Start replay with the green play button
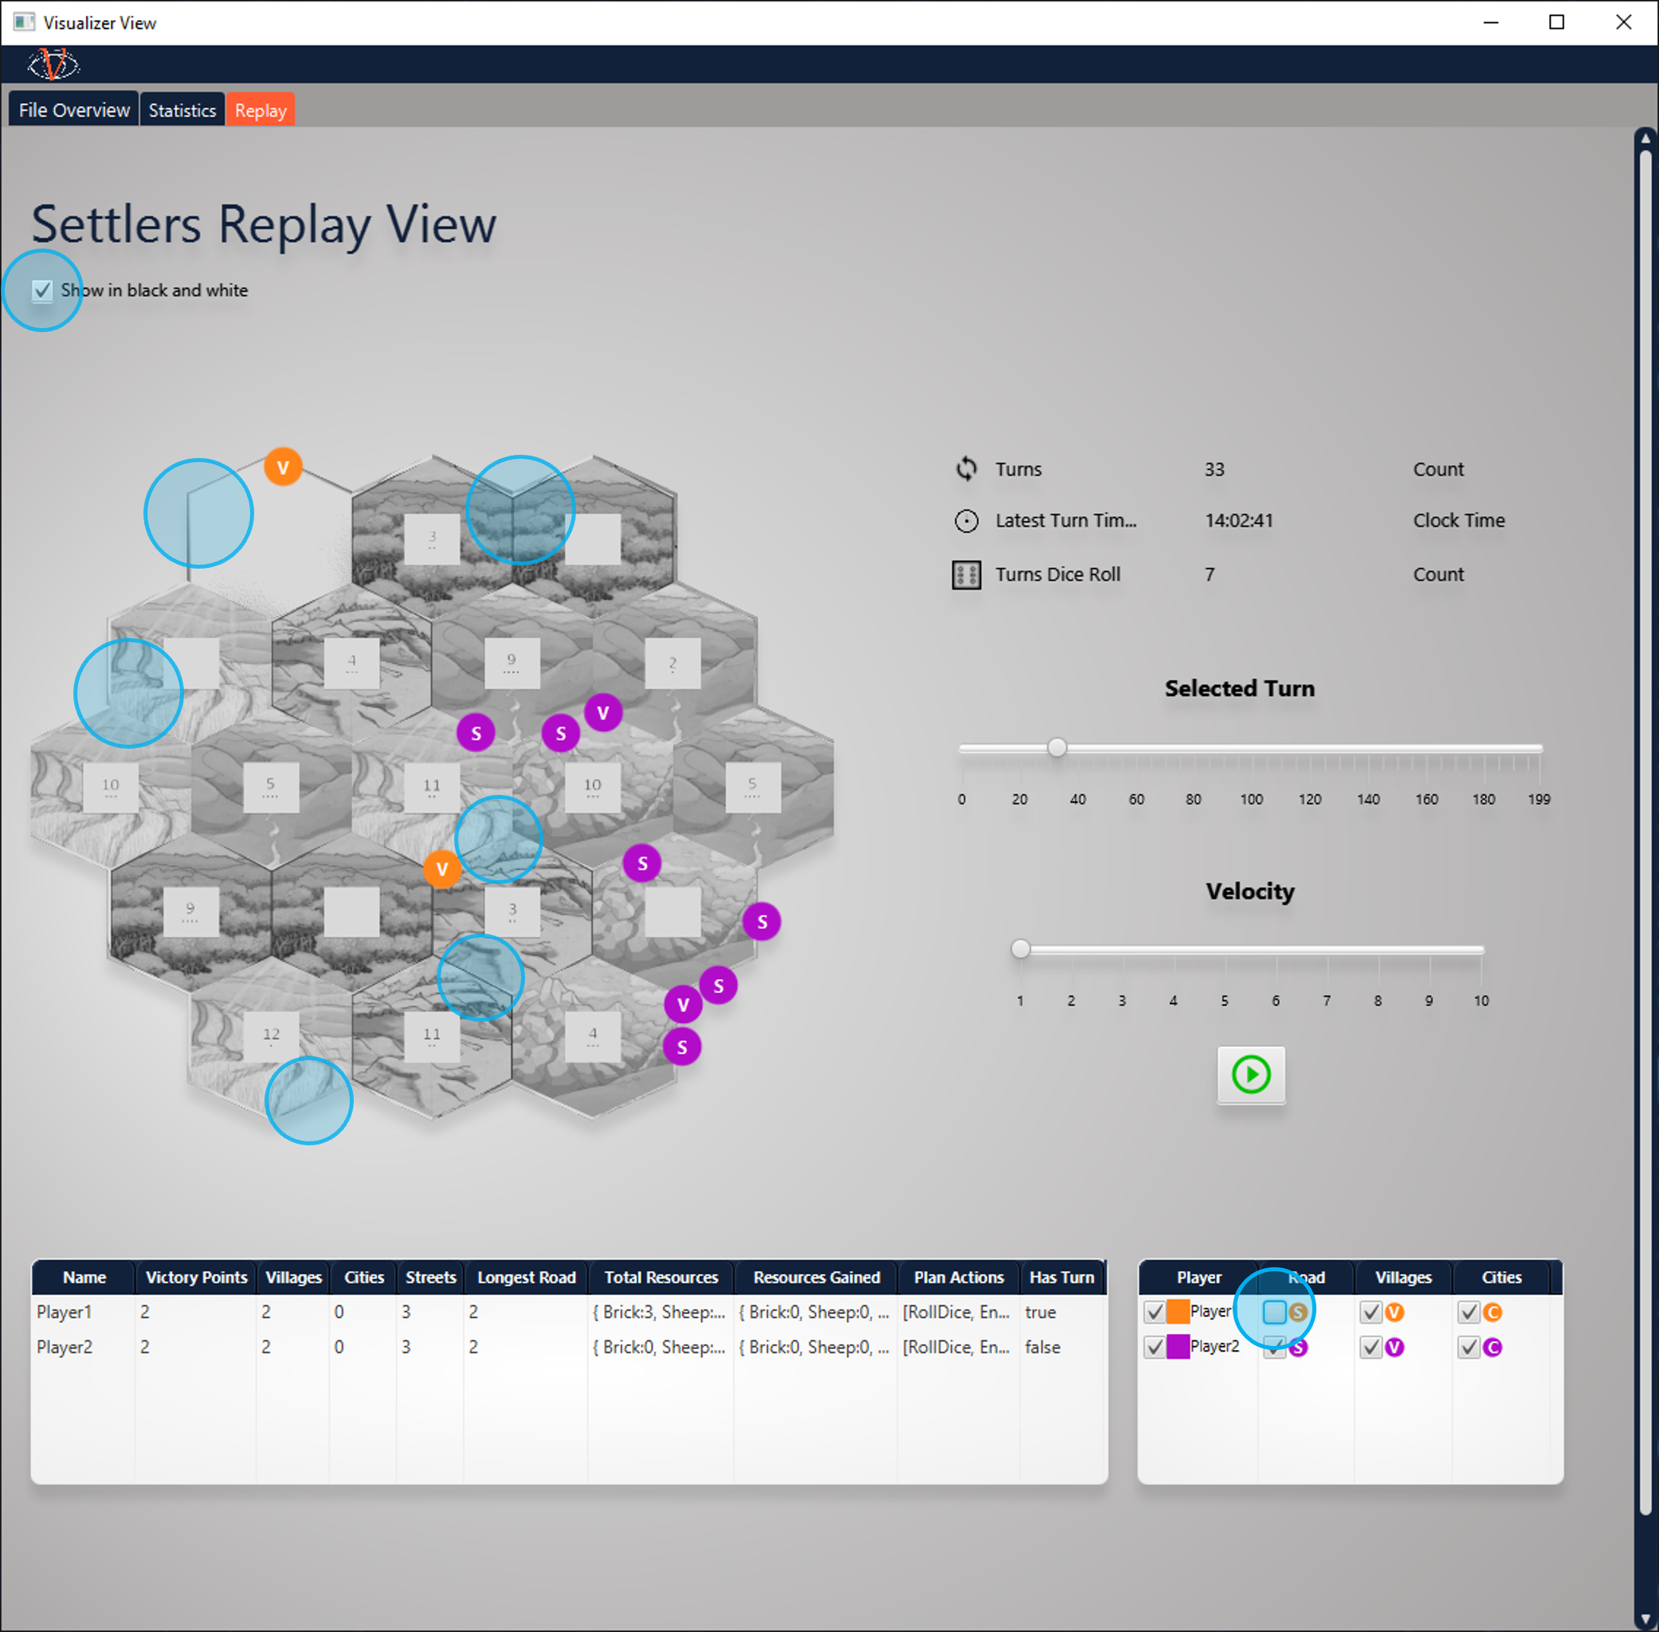 point(1251,1074)
